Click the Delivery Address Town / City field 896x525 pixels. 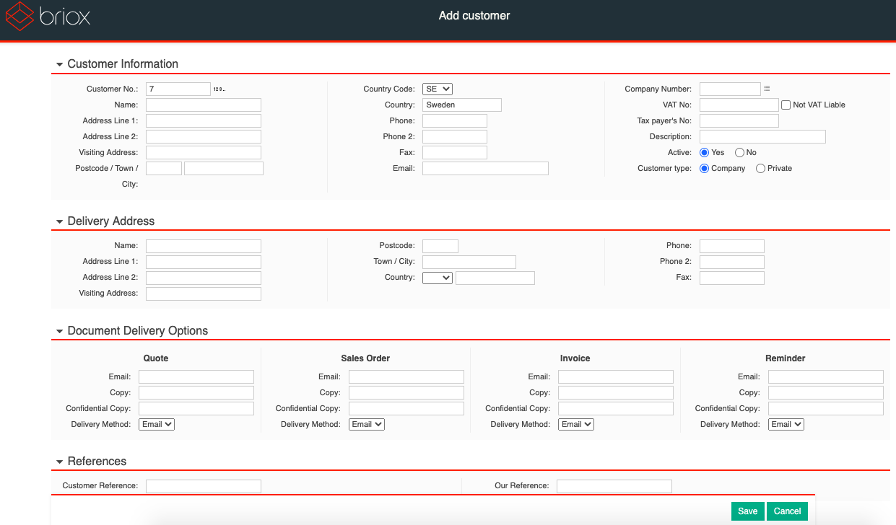pos(469,262)
